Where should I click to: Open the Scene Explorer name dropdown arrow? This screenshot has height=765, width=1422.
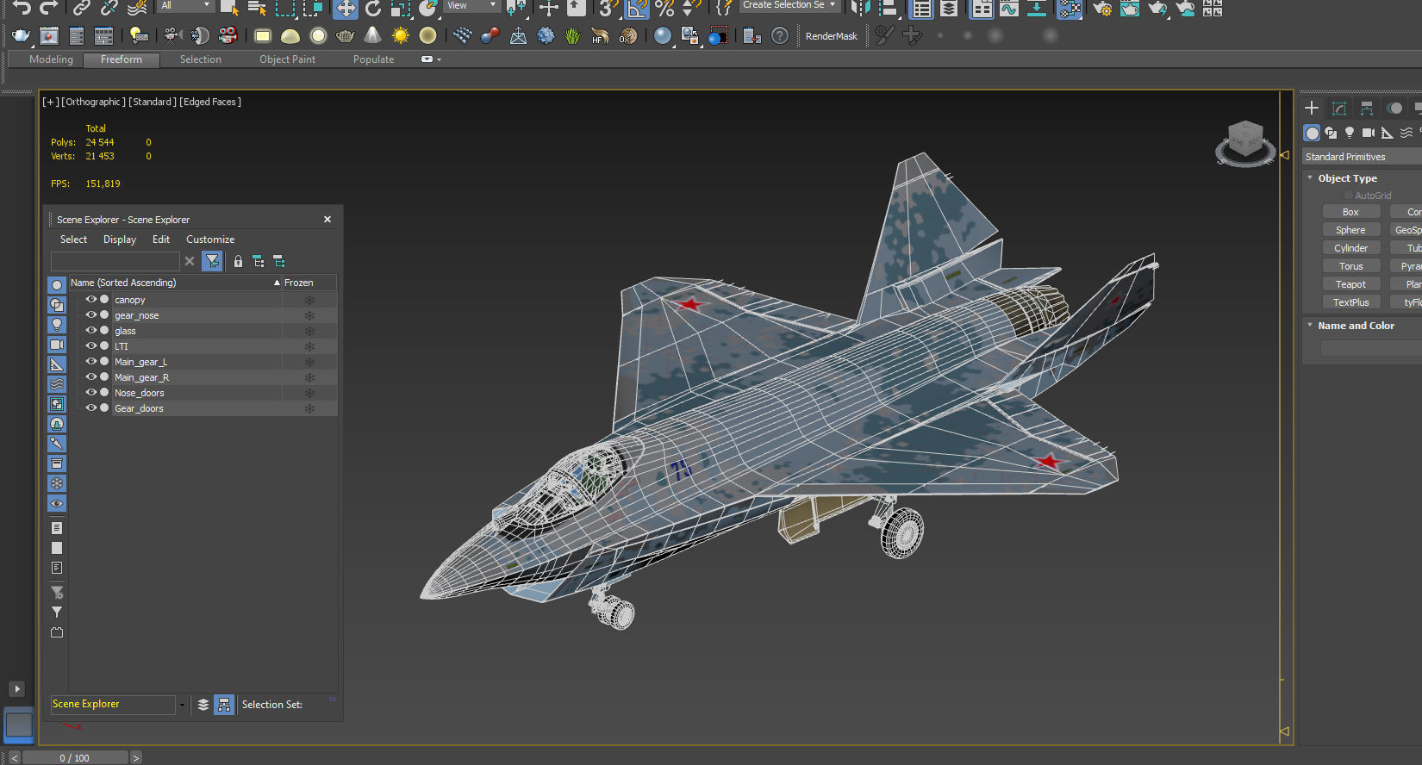(182, 705)
